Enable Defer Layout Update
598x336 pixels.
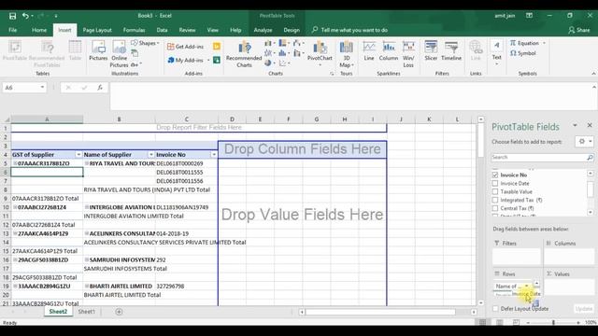[x=495, y=309]
